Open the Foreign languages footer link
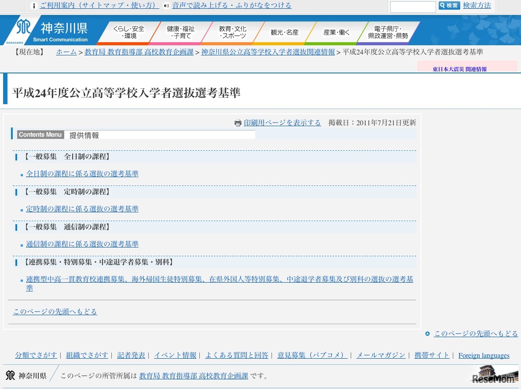Screen dimensions: 521x389 tap(484, 355)
